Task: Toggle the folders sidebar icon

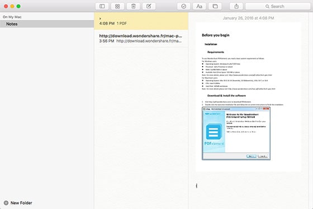Action: pos(102,6)
